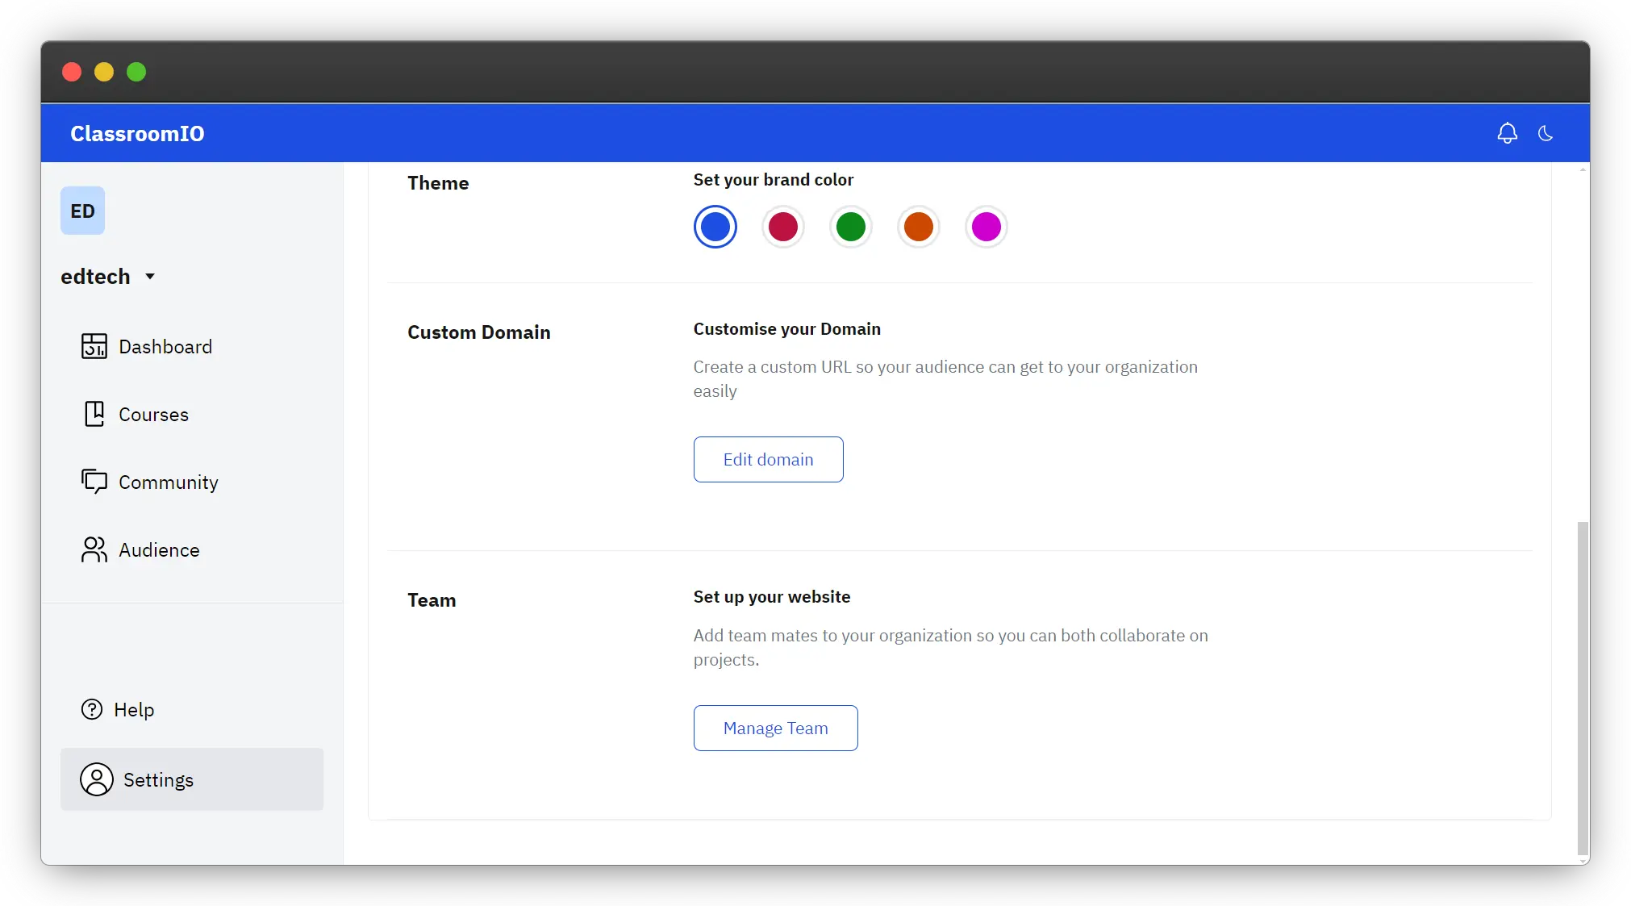Pick the magenta brand color
This screenshot has width=1631, height=906.
986,227
